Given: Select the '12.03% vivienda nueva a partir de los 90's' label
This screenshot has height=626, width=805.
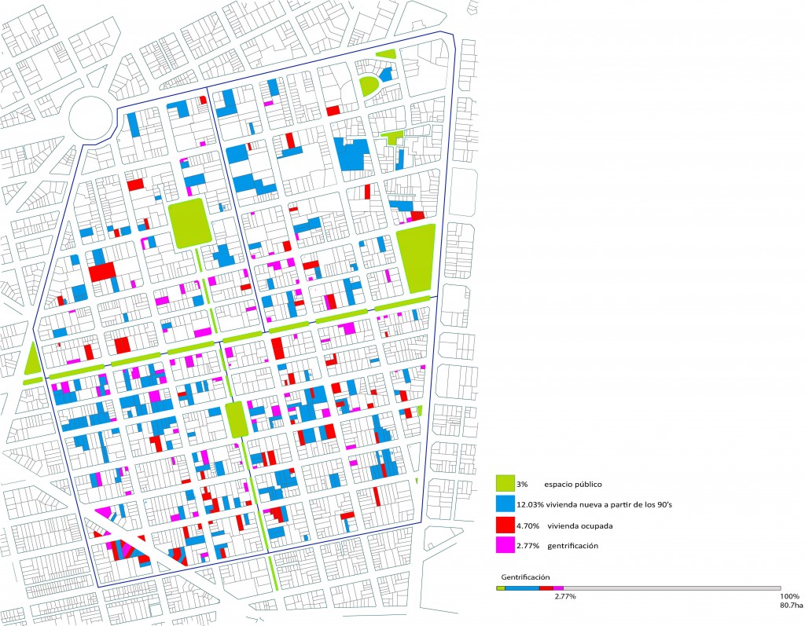Looking at the screenshot, I should point(594,504).
